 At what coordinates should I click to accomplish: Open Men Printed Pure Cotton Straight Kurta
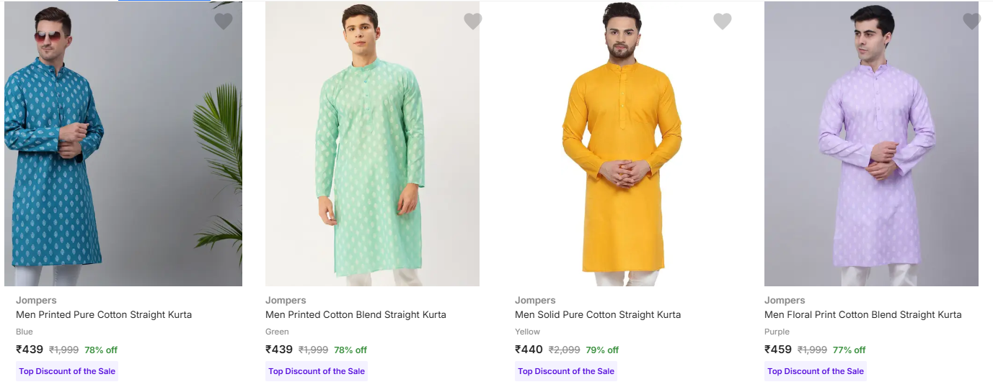(x=104, y=314)
